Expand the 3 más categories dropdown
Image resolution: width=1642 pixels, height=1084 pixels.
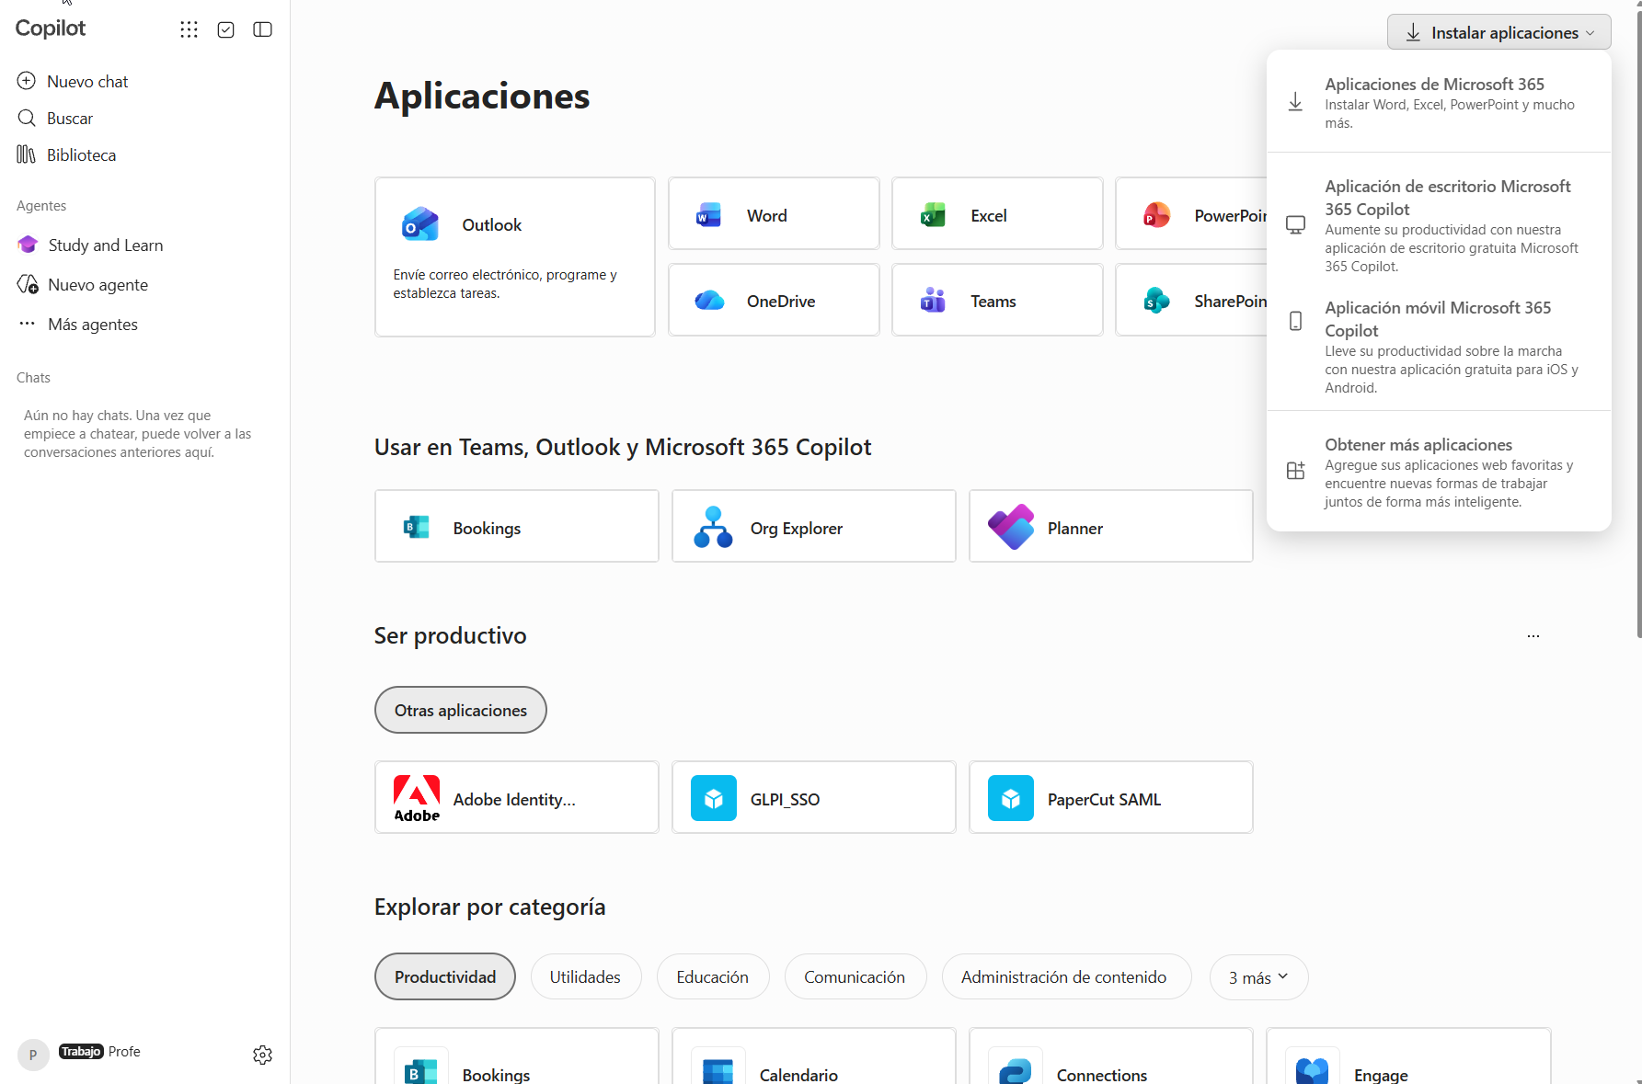pos(1258,976)
